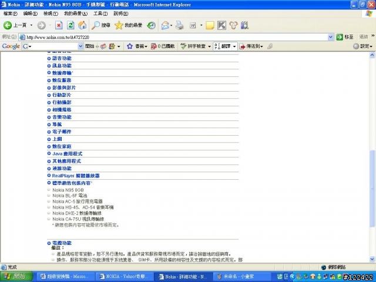Stop page loading with red X icon
This screenshot has height=282, width=376.
(x=59, y=25)
